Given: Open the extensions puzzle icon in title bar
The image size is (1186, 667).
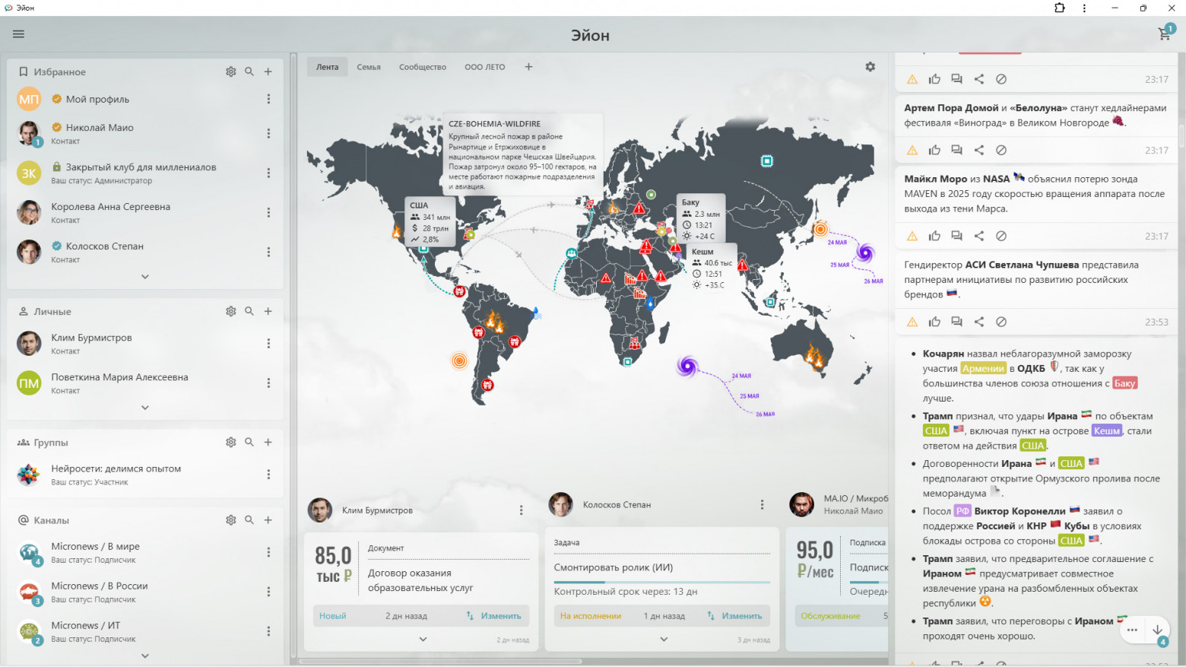Looking at the screenshot, I should coord(1060,8).
